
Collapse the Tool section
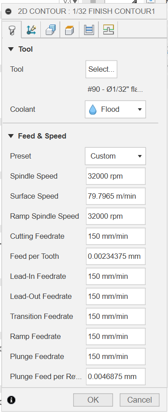11,49
